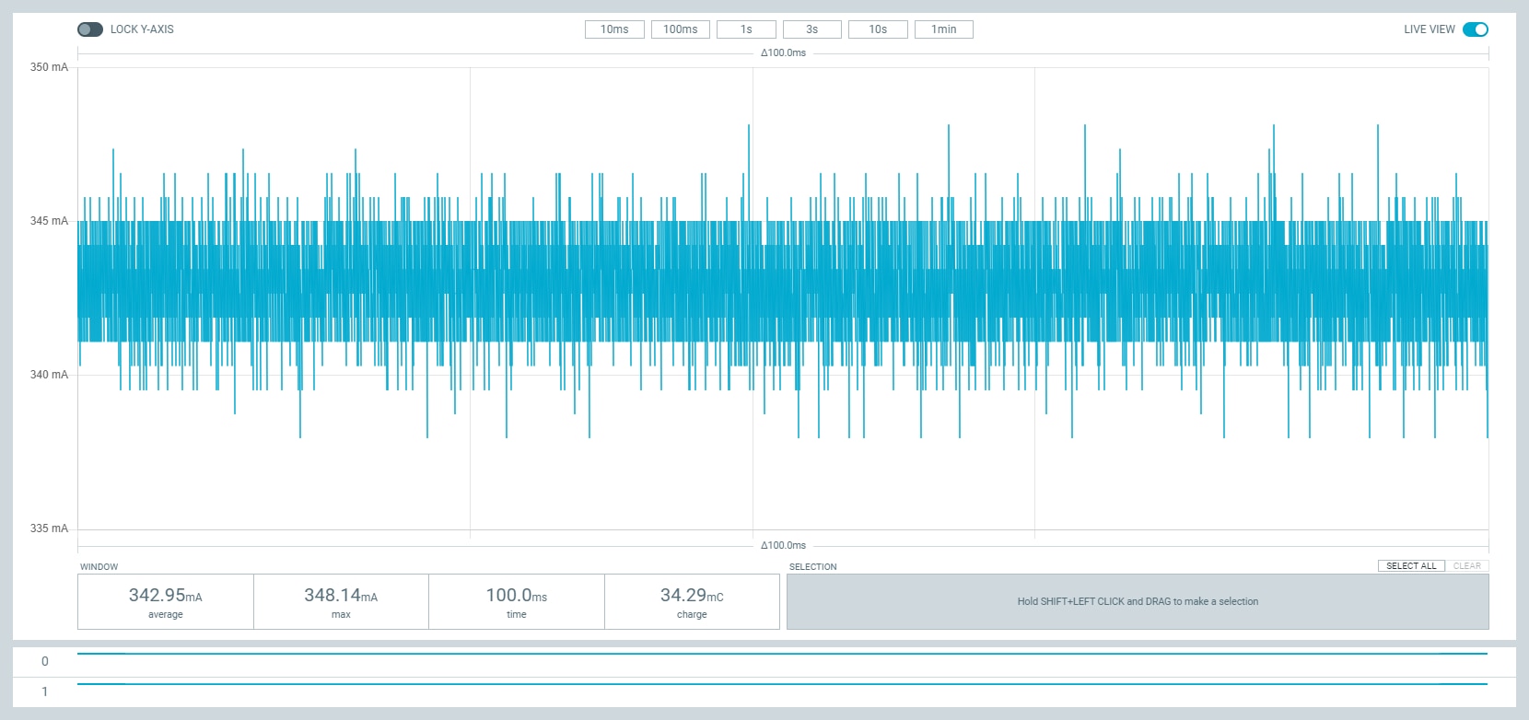This screenshot has width=1529, height=720.
Task: Click the top Δ100.0ms span label
Action: pos(783,53)
